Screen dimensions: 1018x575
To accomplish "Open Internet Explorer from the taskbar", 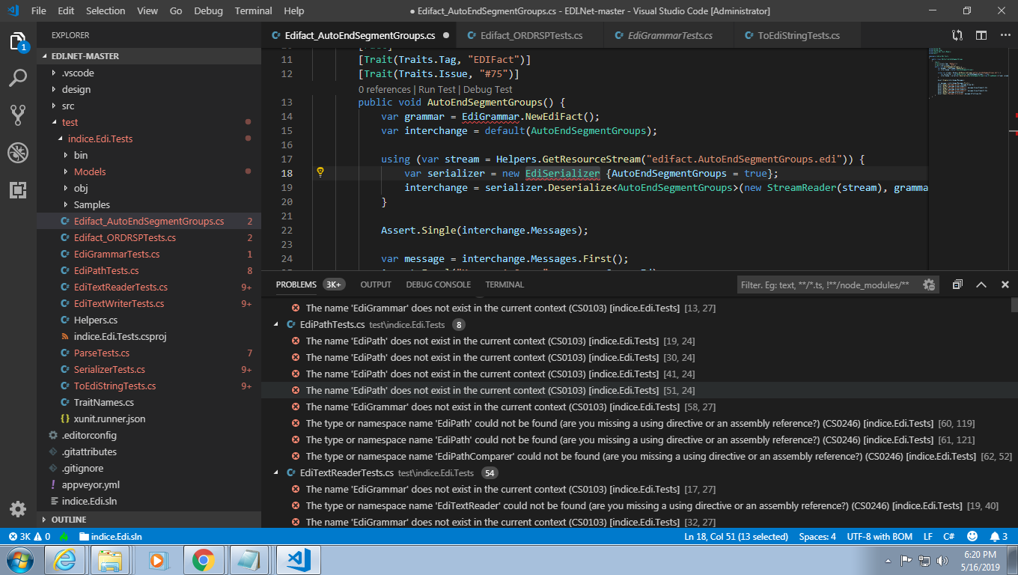I will point(65,559).
